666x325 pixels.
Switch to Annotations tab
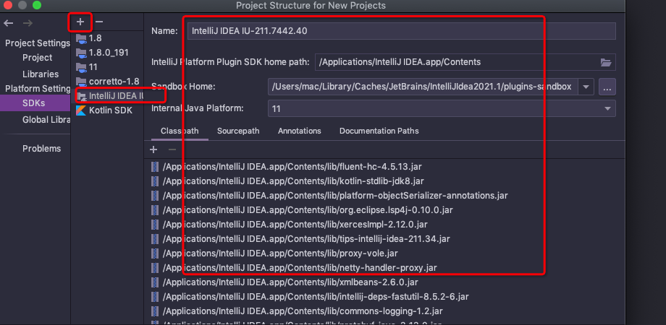(x=300, y=131)
